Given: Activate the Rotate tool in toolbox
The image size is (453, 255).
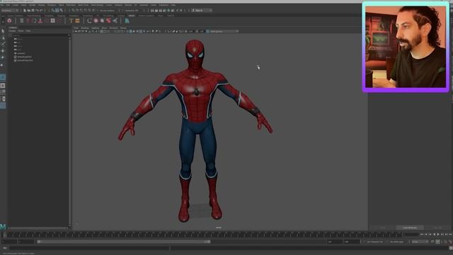Looking at the screenshot, I should click(3, 57).
